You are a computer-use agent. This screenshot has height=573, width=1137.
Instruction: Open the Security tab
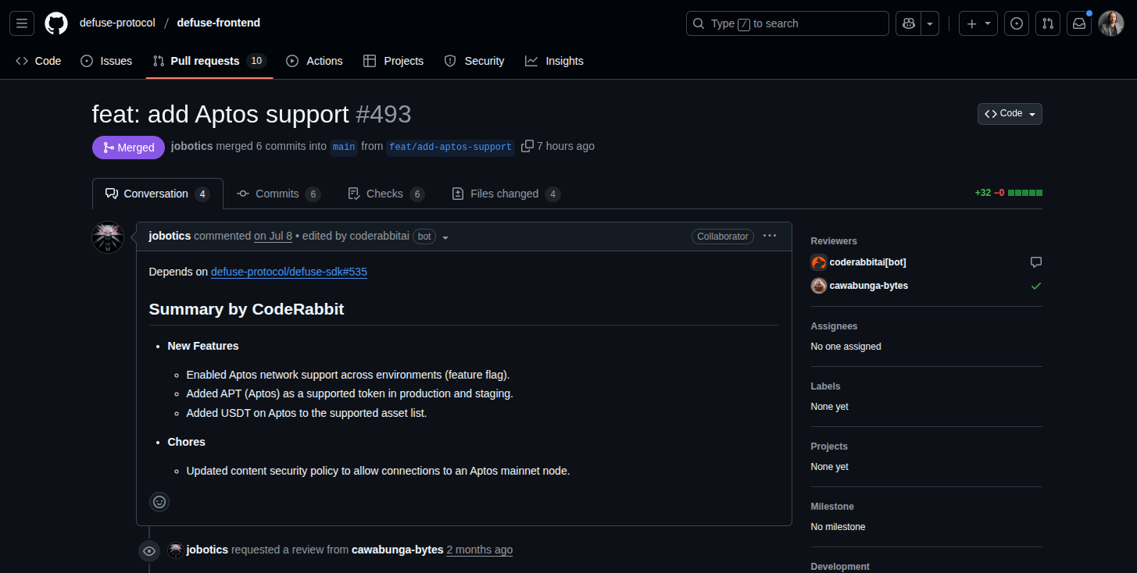click(474, 61)
